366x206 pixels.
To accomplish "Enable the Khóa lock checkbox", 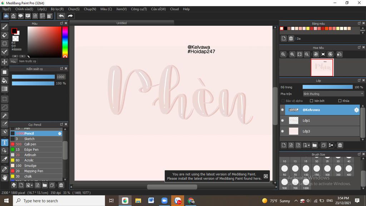I will pyautogui.click(x=340, y=100).
